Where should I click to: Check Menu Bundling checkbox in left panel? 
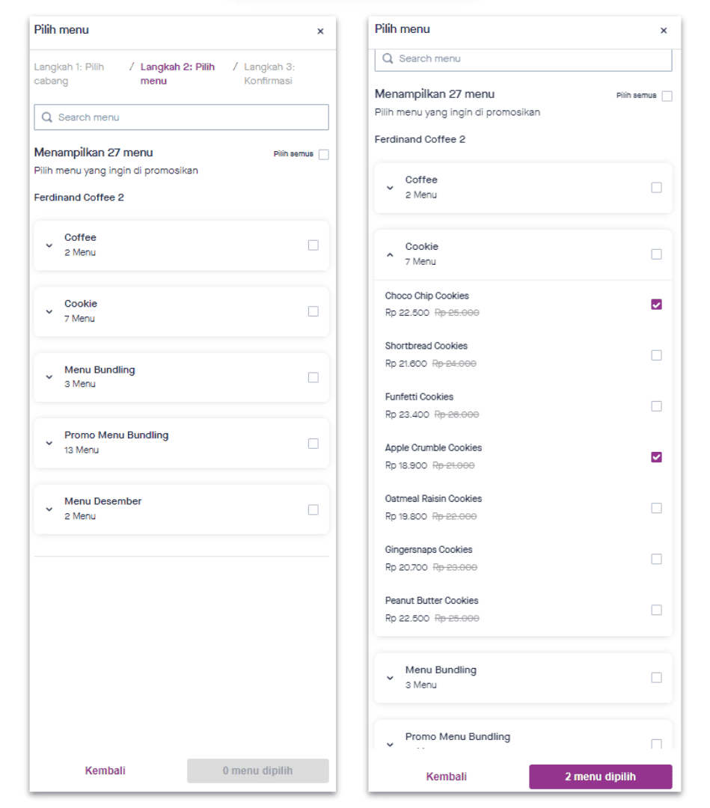coord(313,378)
